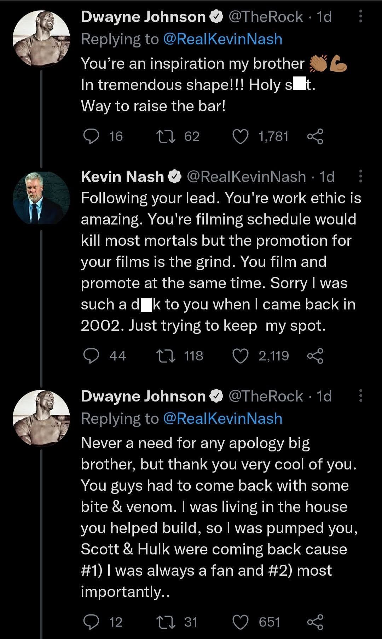Share Dwayne Johnson's first tweet
Image resolution: width=382 pixels, height=639 pixels.
coord(315,137)
